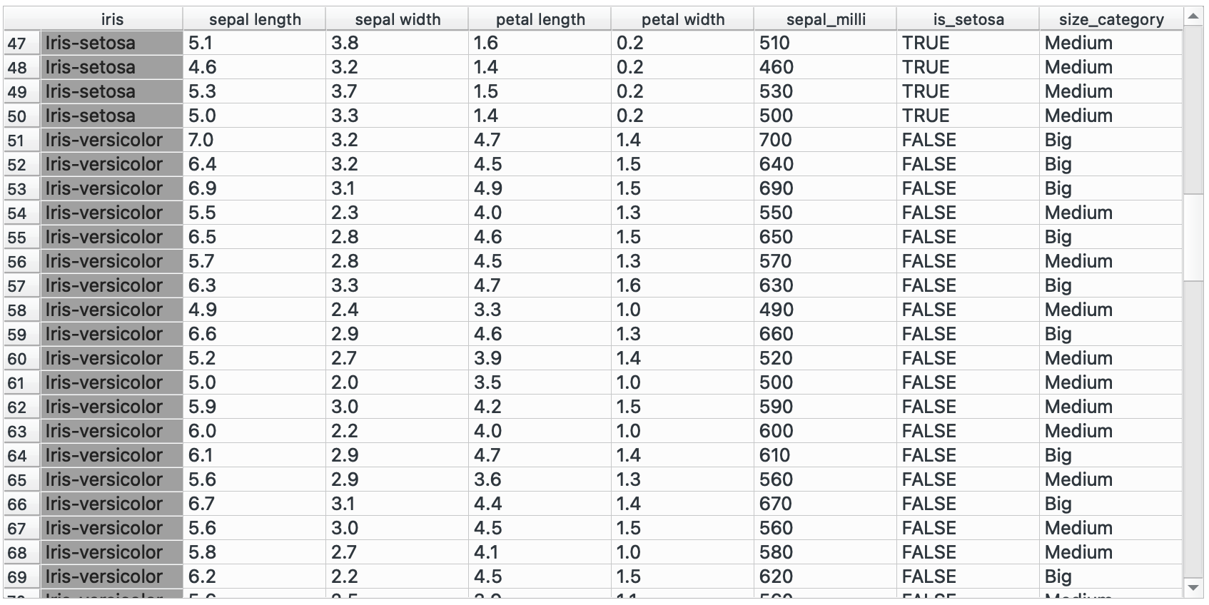1209x605 pixels.
Task: Click sepal length value 6.9 in row 53
Action: point(255,188)
